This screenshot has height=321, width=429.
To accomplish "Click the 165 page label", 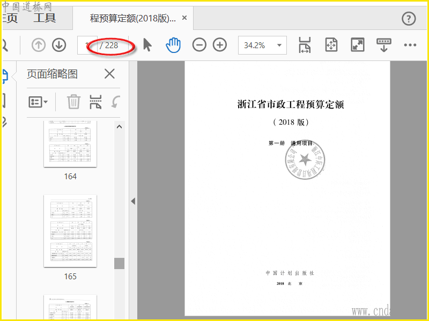I will 70,276.
